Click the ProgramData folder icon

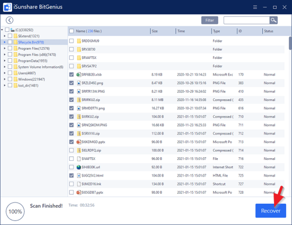tap(16, 60)
